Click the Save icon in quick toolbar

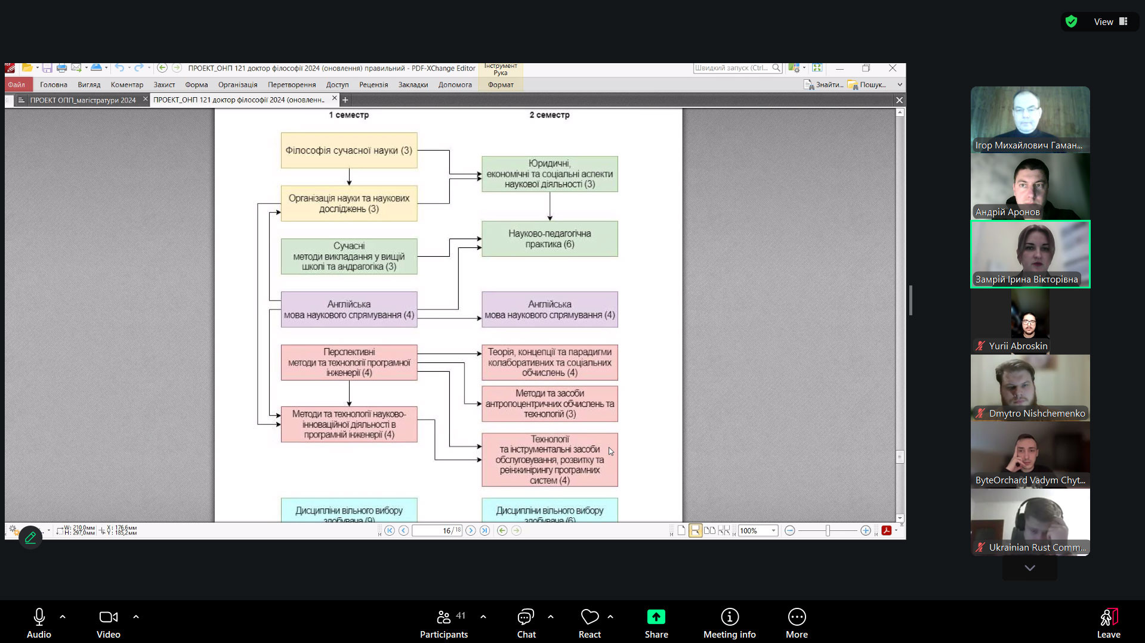coord(47,68)
